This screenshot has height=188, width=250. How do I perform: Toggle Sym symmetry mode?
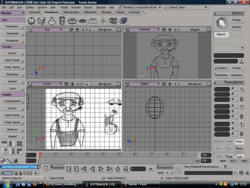point(239,156)
